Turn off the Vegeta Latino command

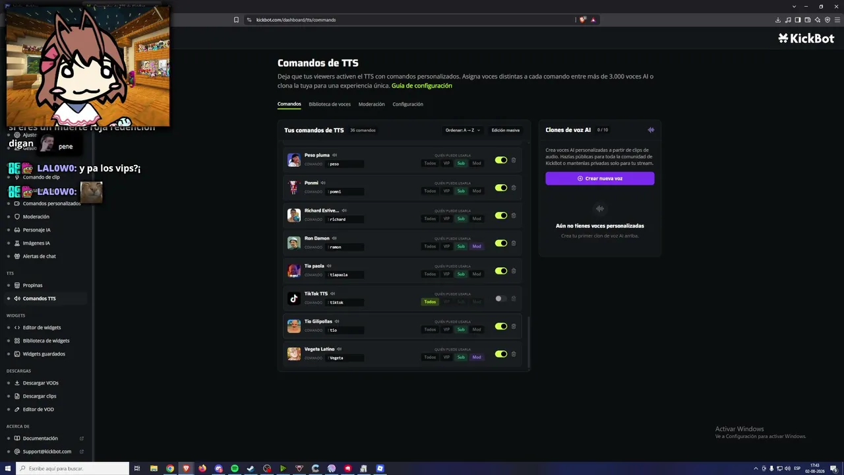501,354
